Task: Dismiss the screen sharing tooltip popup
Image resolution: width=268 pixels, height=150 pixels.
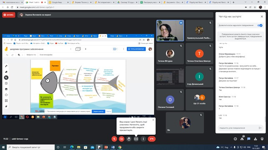Action: (153, 120)
